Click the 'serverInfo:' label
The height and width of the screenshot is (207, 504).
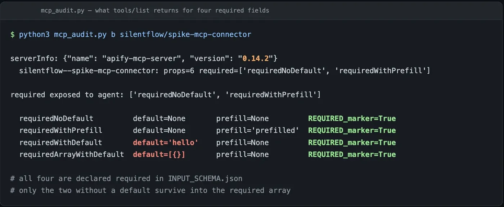pyautogui.click(x=34, y=58)
